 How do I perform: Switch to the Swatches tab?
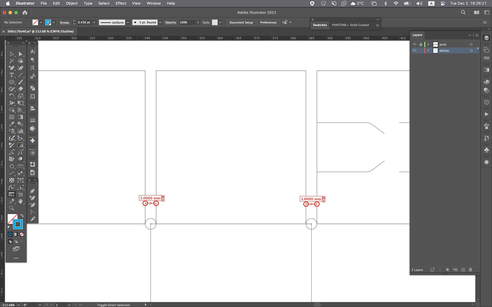click(320, 25)
